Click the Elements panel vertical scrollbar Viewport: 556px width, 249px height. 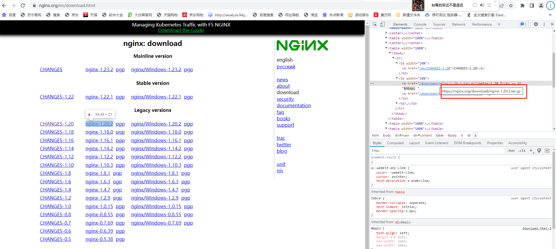click(x=554, y=78)
